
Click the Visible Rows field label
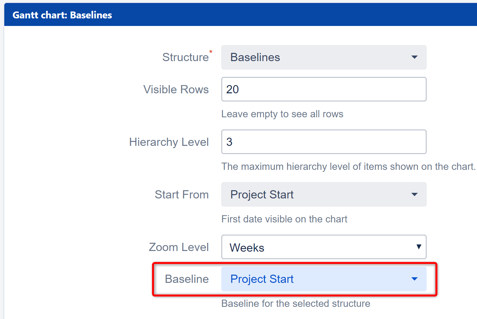[x=176, y=89]
